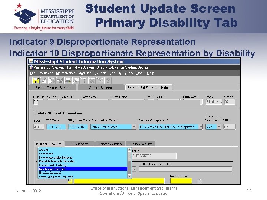Switch to Select Student tab
Image resolution: width=267 pixels, height=200 pixels.
(101, 88)
